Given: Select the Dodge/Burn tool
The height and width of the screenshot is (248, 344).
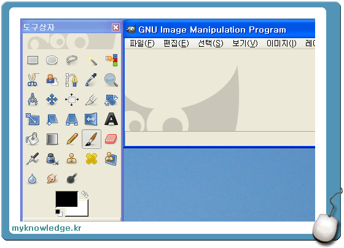Looking at the screenshot, I should click(72, 178).
